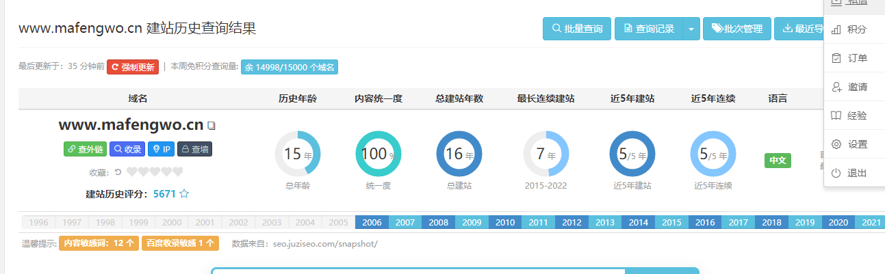Open the 订单 orders menu item

pyautogui.click(x=854, y=58)
